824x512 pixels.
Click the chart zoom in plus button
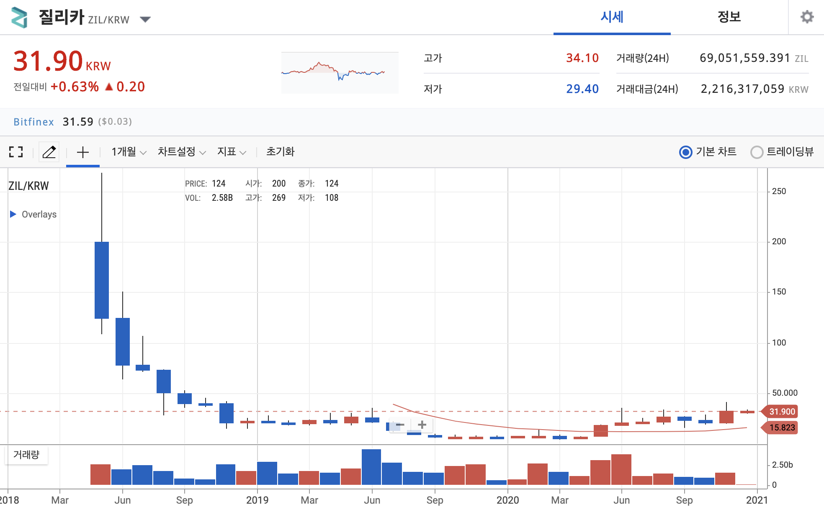422,425
